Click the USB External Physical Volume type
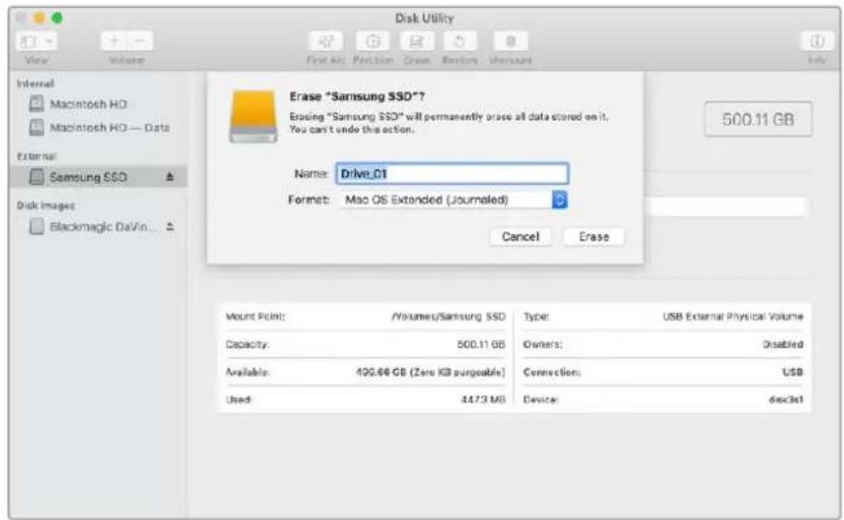Image resolution: width=844 pixels, height=520 pixels. pyautogui.click(x=733, y=317)
